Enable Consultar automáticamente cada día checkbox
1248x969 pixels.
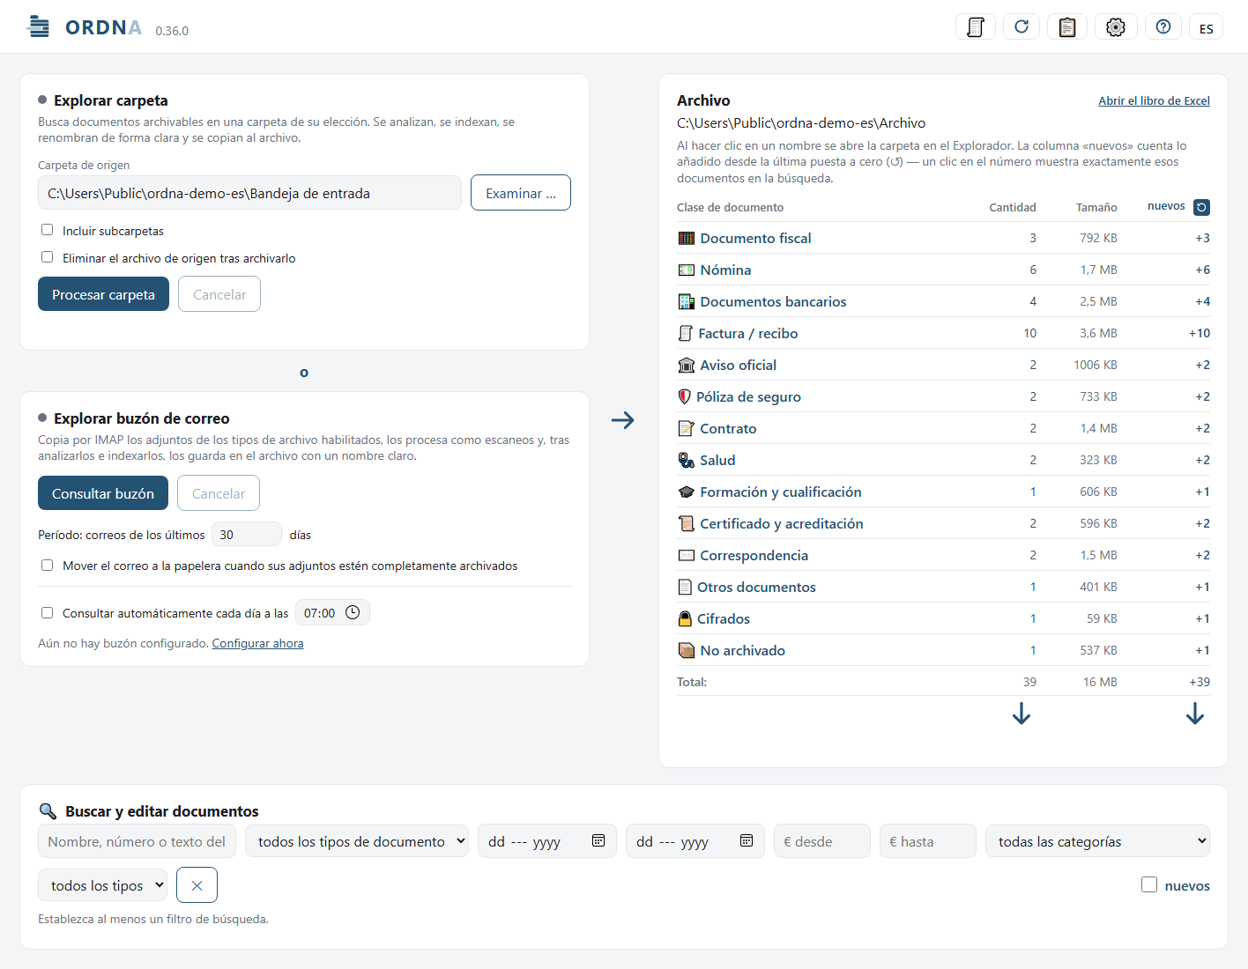click(x=48, y=613)
